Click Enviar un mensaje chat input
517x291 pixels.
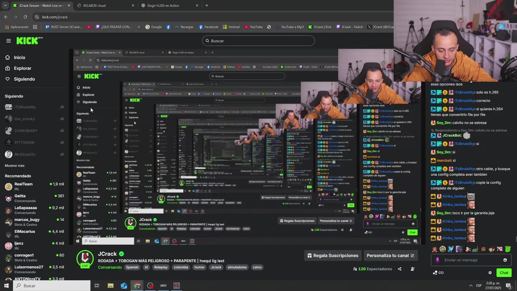click(x=471, y=260)
